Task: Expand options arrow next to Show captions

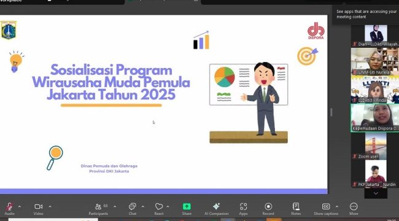Action: click(337, 206)
